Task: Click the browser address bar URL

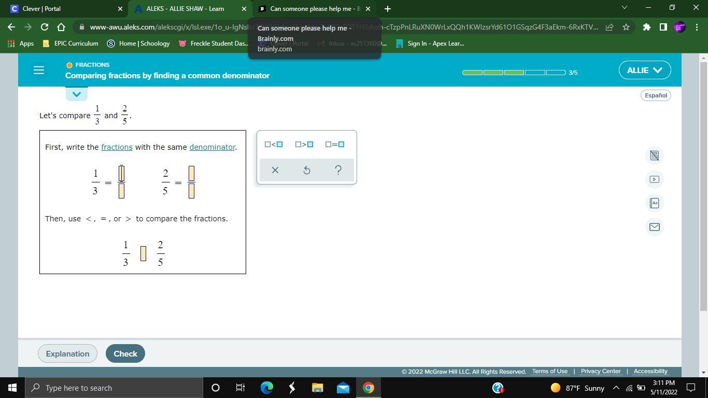Action: click(x=344, y=27)
